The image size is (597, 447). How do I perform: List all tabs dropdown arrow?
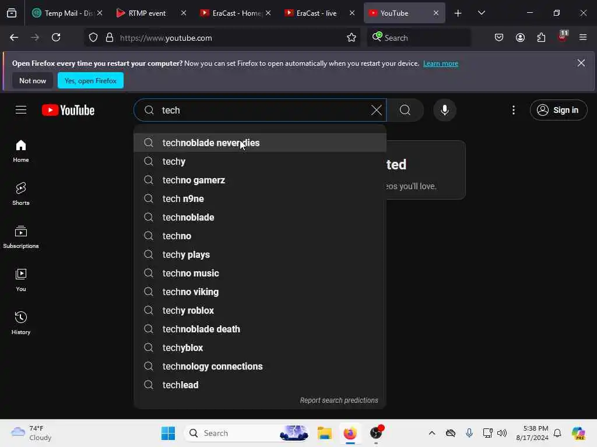click(x=481, y=13)
